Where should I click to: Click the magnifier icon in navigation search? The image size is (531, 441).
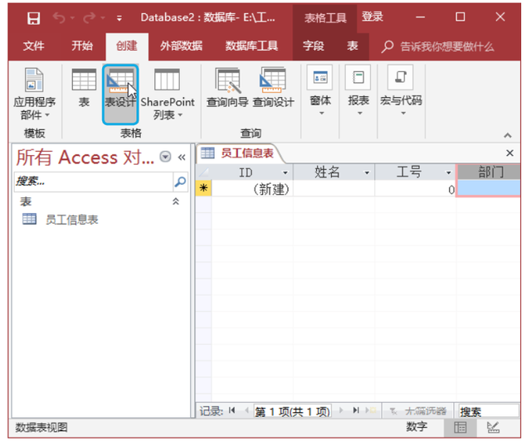tap(180, 182)
